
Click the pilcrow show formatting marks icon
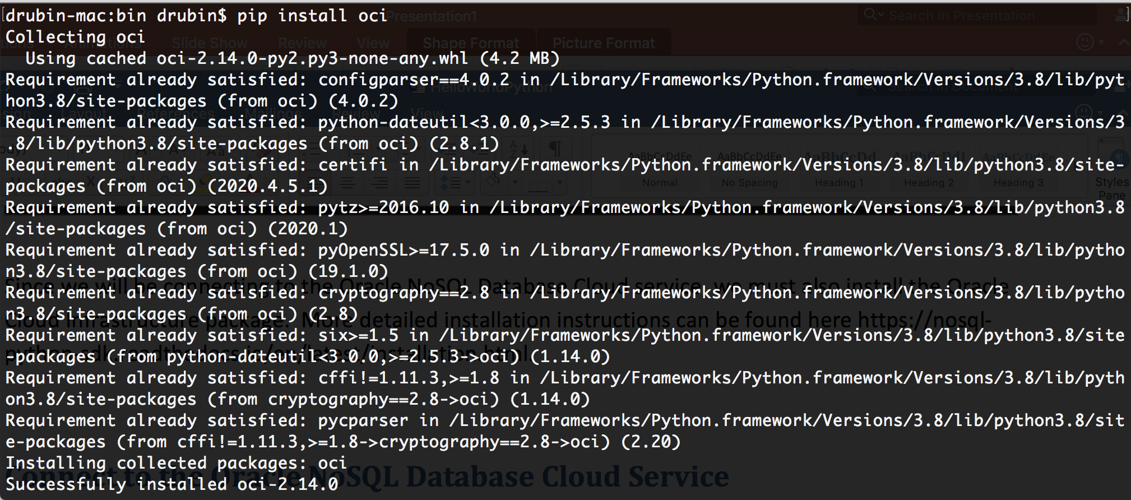point(555,150)
